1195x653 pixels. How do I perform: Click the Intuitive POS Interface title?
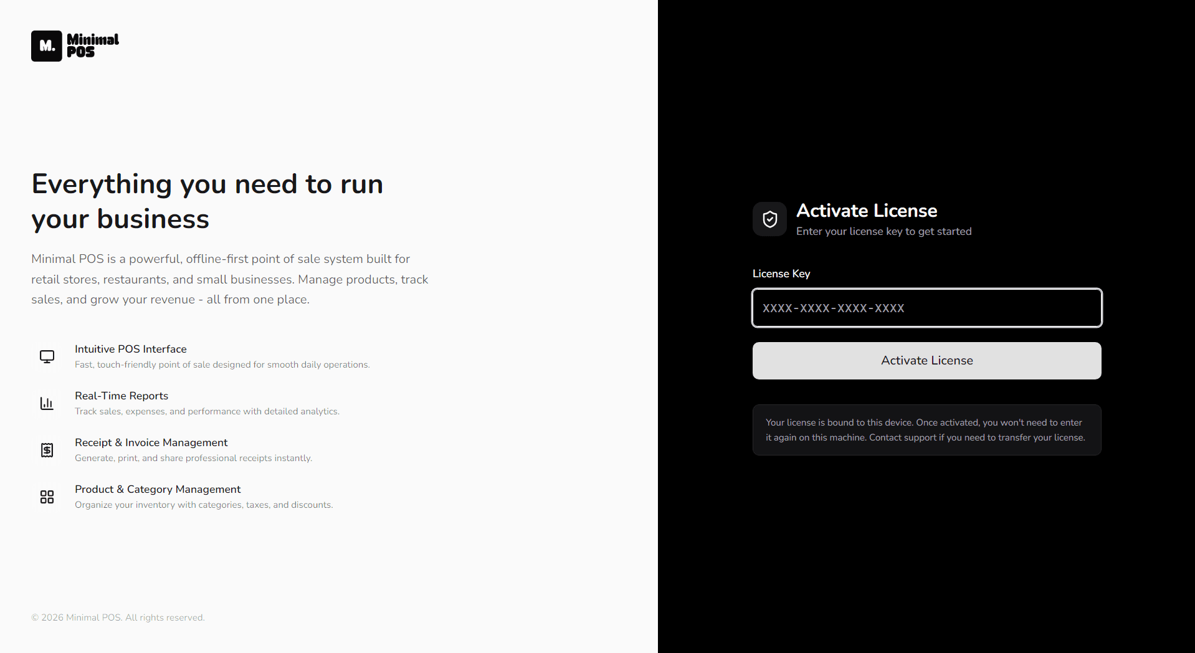pos(131,349)
